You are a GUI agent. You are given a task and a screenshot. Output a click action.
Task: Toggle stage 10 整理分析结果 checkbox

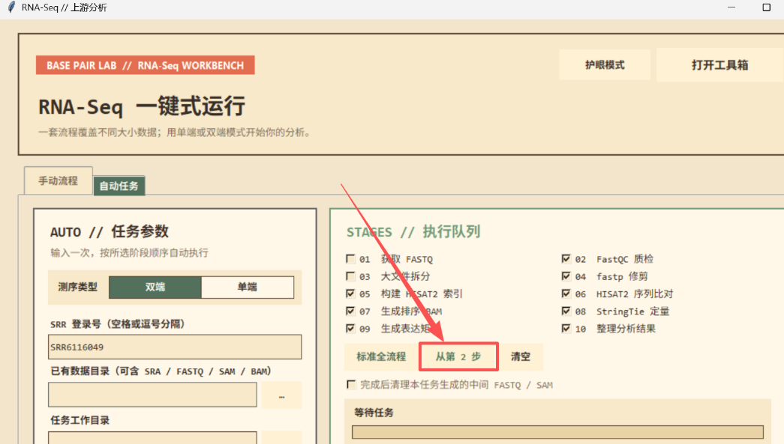pos(566,328)
